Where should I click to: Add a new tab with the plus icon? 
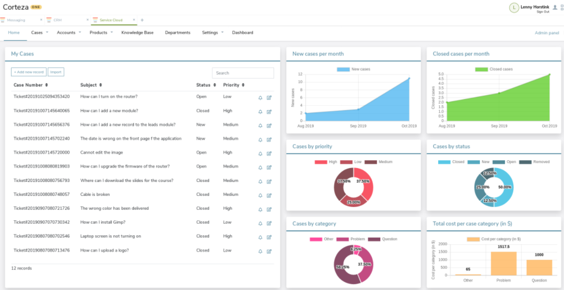point(142,20)
